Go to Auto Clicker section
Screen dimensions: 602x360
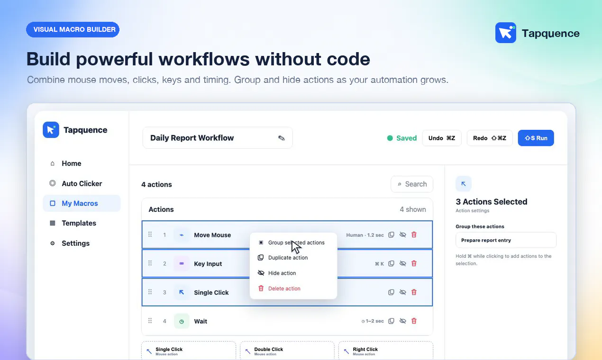click(x=82, y=183)
